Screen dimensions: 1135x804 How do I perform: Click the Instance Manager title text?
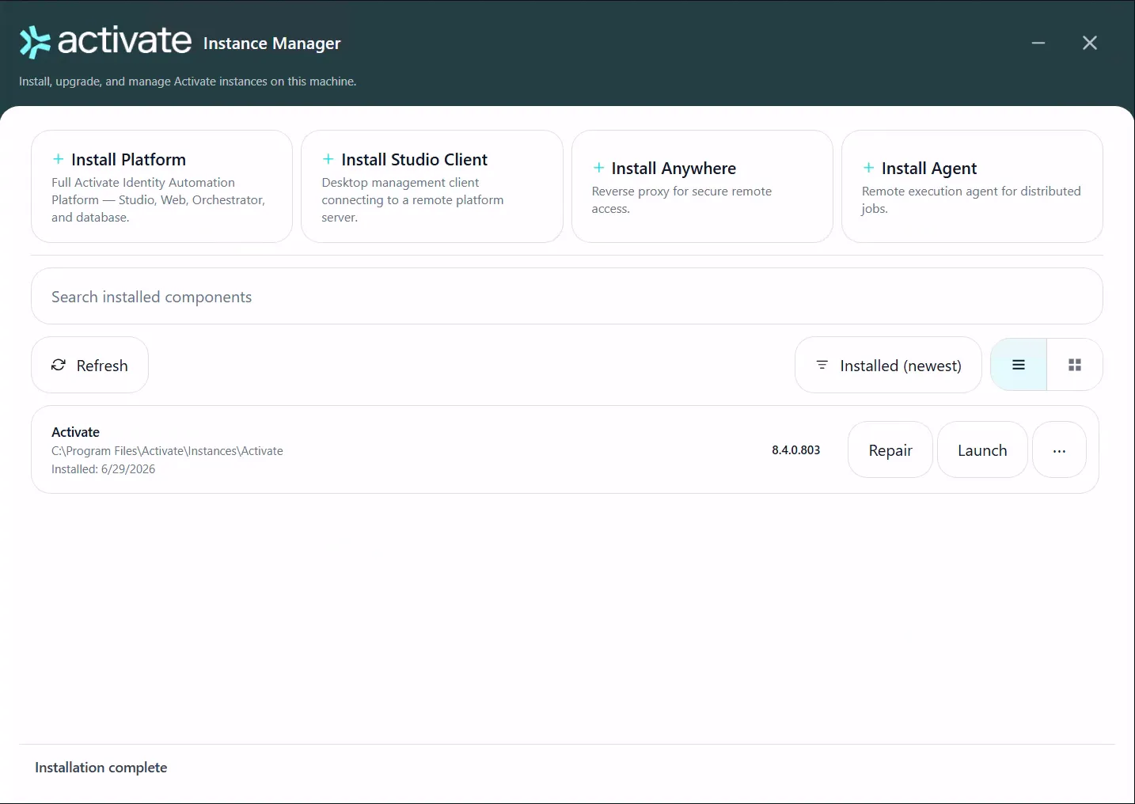272,44
